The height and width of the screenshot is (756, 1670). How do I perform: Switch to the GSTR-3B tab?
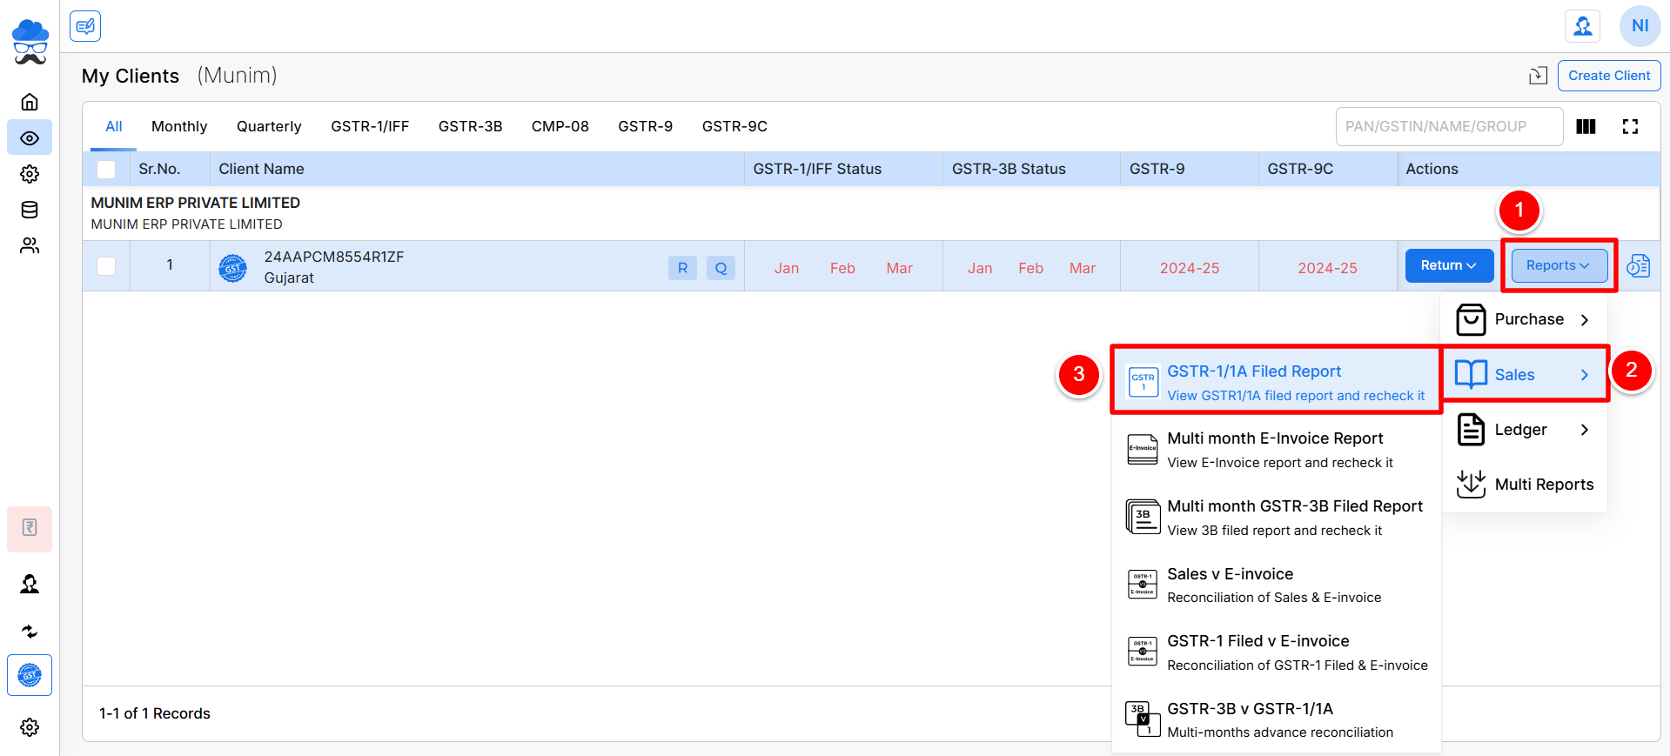(470, 126)
